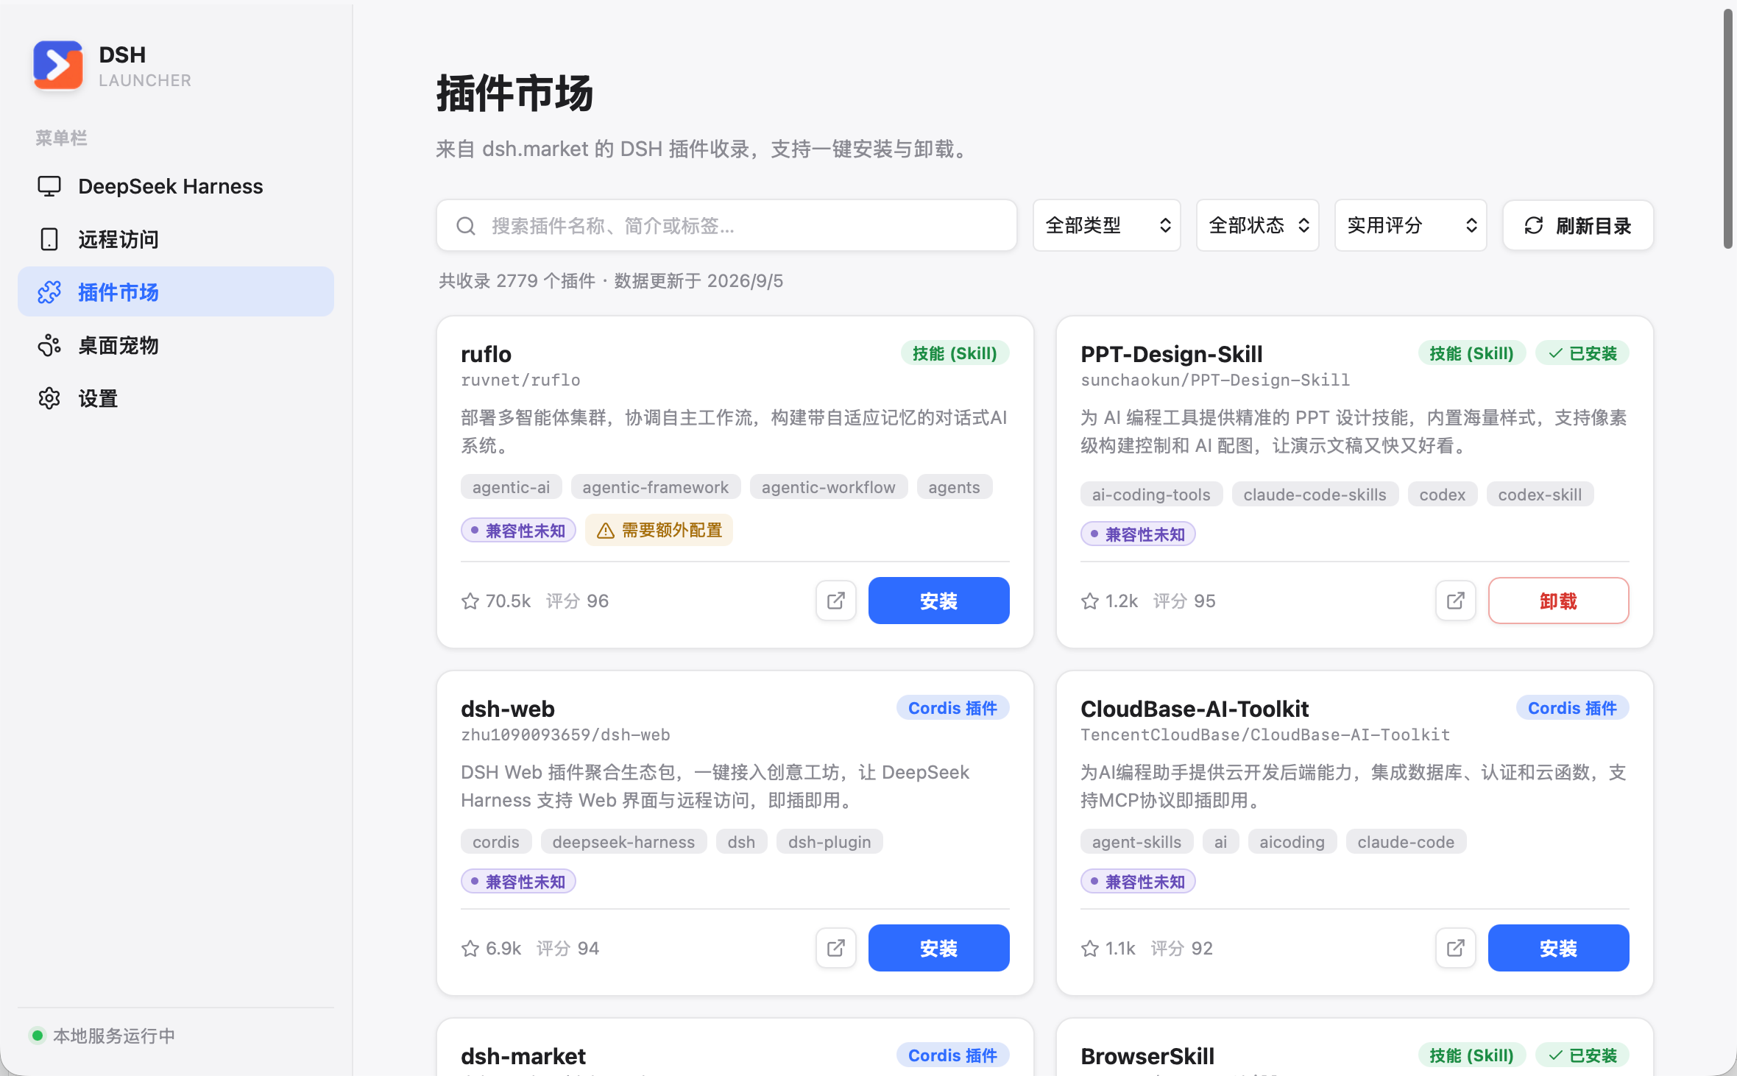The width and height of the screenshot is (1737, 1076).
Task: Click the agentic-framework tag on ruflo
Action: (655, 487)
